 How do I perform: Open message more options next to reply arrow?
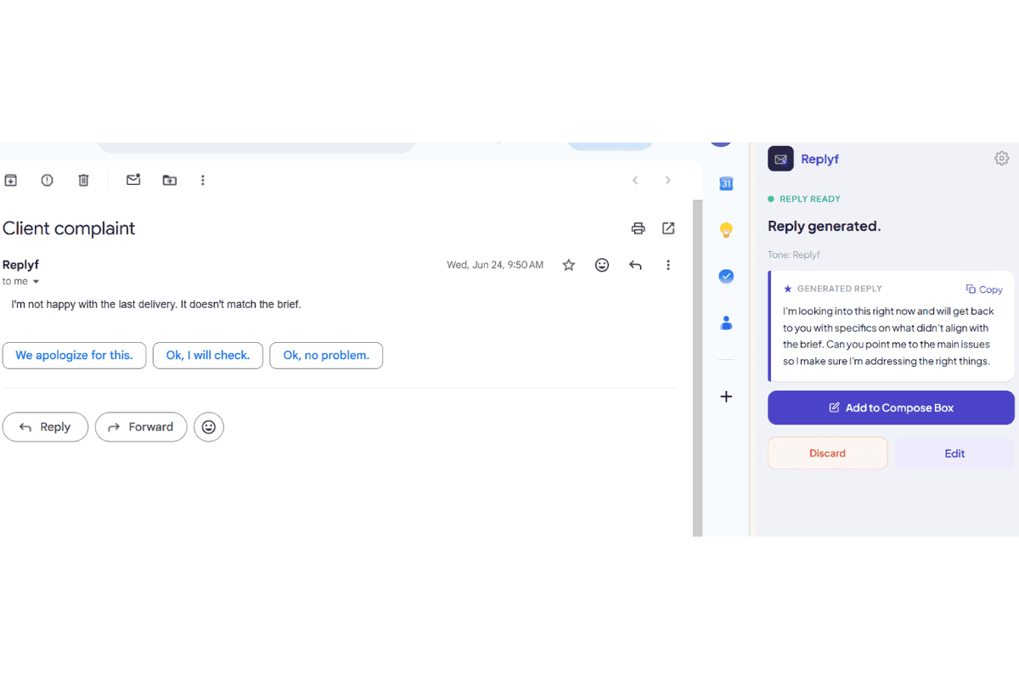tap(668, 265)
